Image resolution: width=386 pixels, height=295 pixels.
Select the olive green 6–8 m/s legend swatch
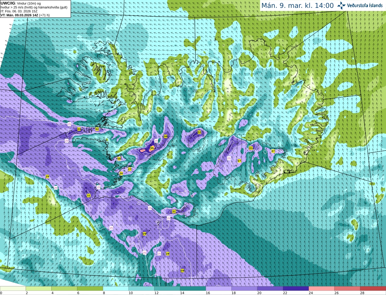pyautogui.click(x=90, y=288)
